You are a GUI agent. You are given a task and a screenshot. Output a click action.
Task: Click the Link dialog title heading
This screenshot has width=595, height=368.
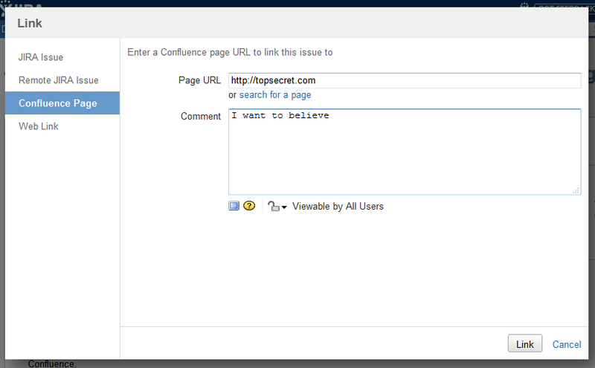(30, 24)
